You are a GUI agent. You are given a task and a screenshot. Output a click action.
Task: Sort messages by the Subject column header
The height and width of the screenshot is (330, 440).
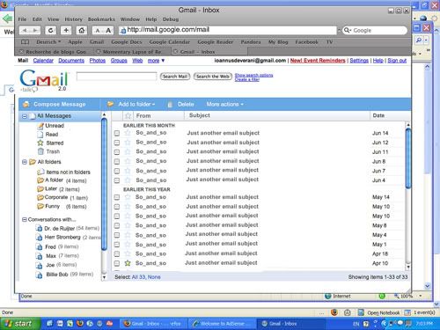pos(200,115)
